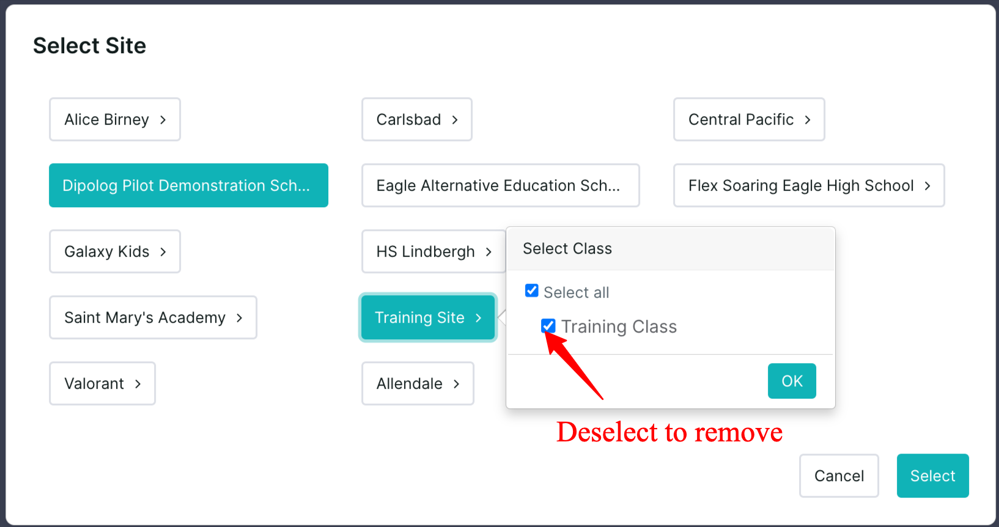Open the Central Pacific chevron arrow

click(x=808, y=120)
